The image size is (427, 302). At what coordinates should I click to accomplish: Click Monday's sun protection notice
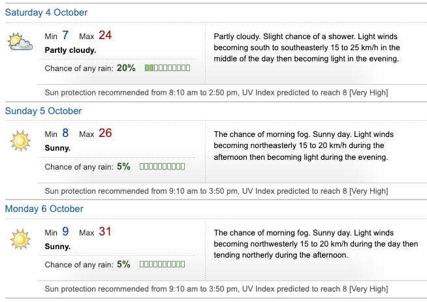pyautogui.click(x=215, y=289)
